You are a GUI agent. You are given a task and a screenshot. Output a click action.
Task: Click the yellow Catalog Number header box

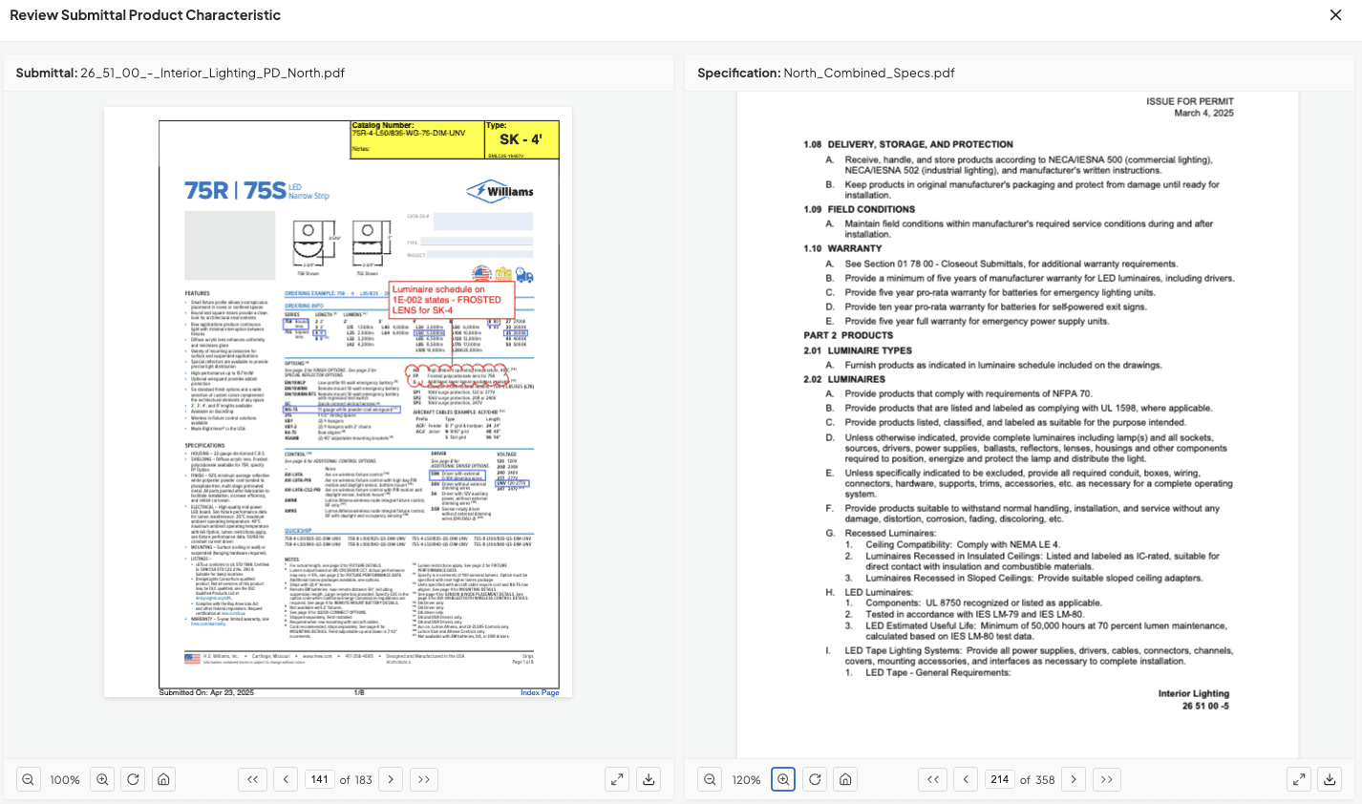click(x=417, y=139)
